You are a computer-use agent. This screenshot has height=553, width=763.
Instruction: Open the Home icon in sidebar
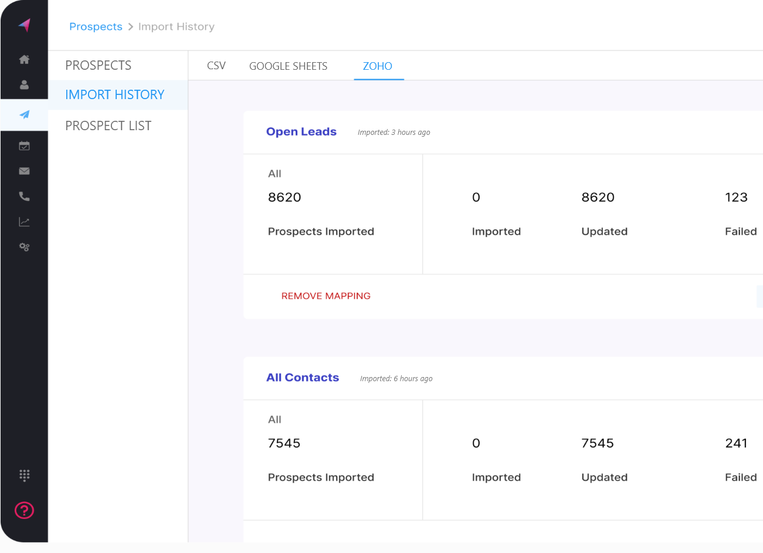click(24, 59)
